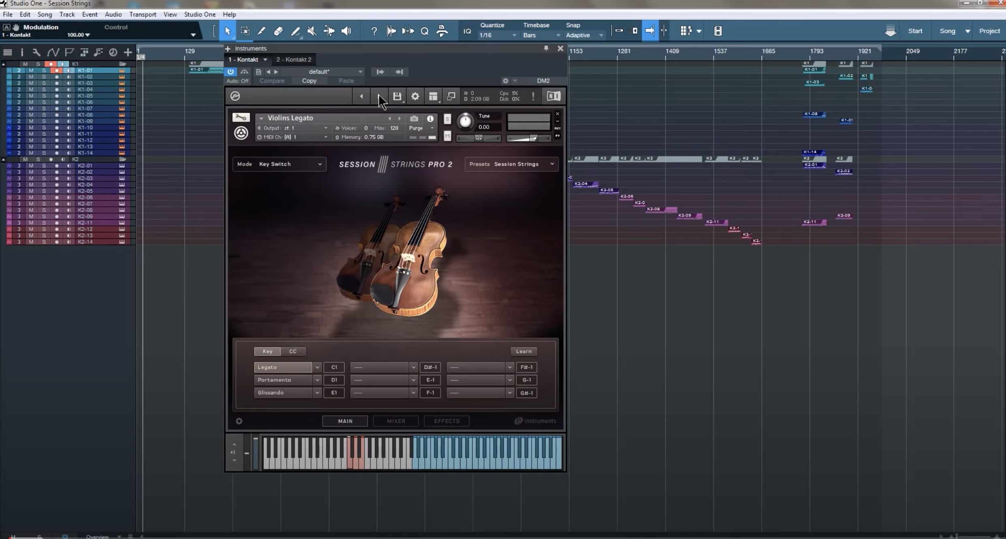This screenshot has height=539, width=1006.
Task: Open instrument wrench edit icon
Action: (x=241, y=118)
